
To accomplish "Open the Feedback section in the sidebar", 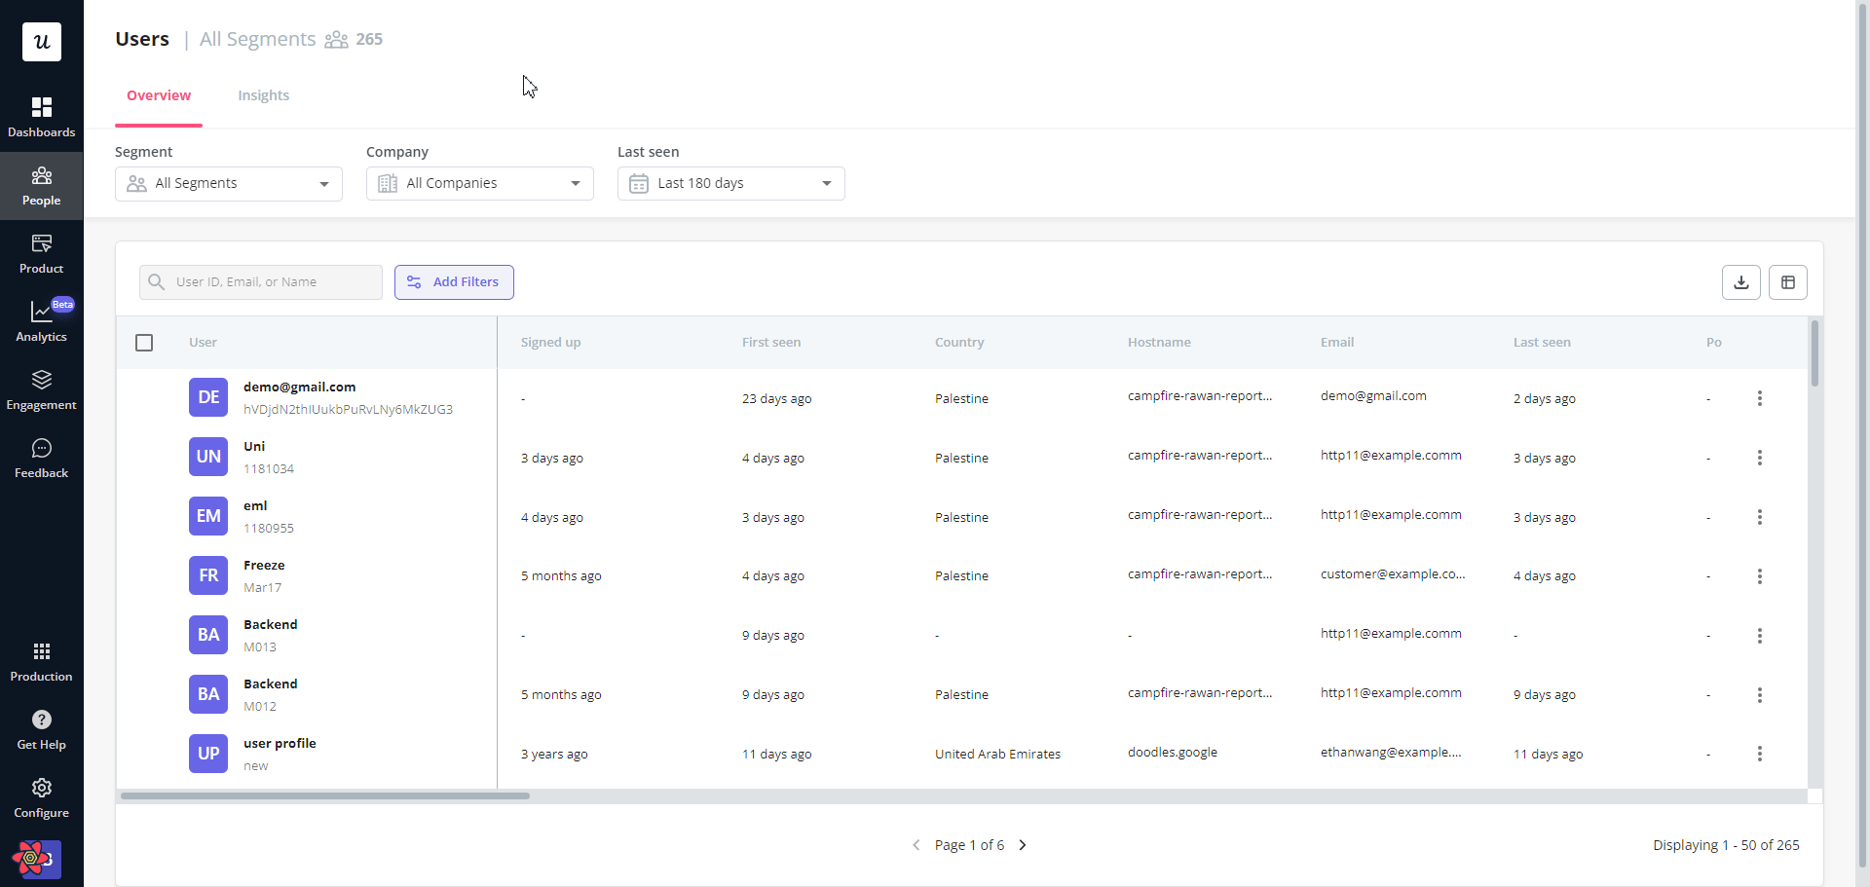I will (41, 458).
